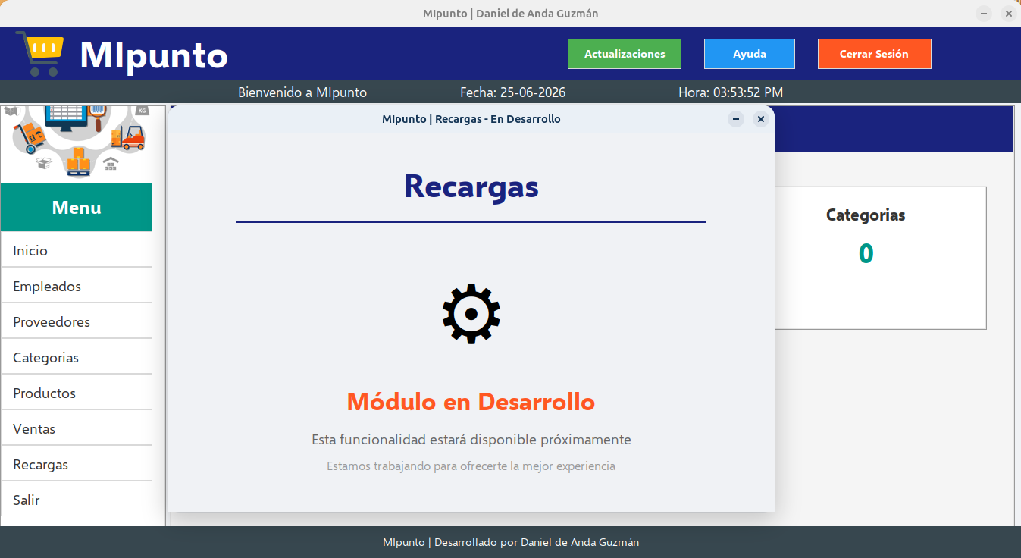The width and height of the screenshot is (1021, 558).
Task: Minimize the Recargas dialog window
Action: 736,119
